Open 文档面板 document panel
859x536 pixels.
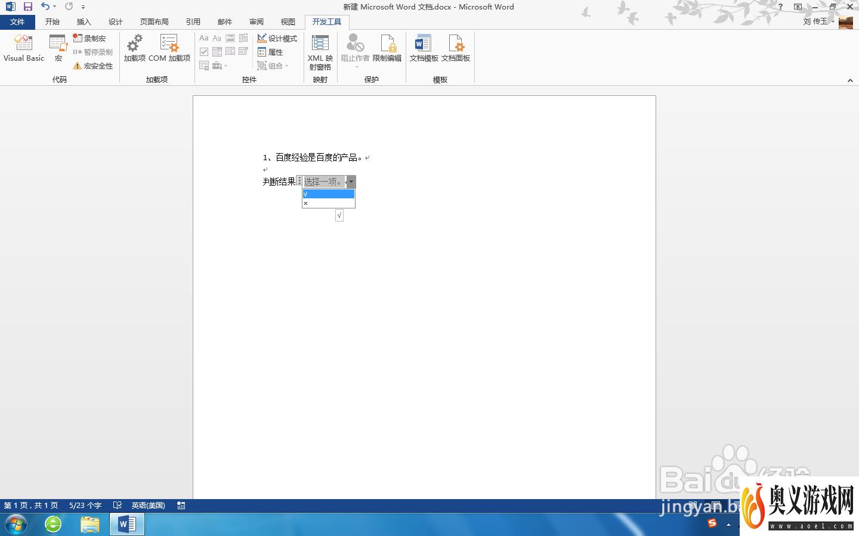click(x=456, y=48)
